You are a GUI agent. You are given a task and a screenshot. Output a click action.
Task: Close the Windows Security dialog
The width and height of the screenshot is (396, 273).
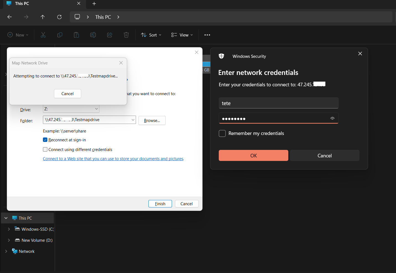point(360,53)
